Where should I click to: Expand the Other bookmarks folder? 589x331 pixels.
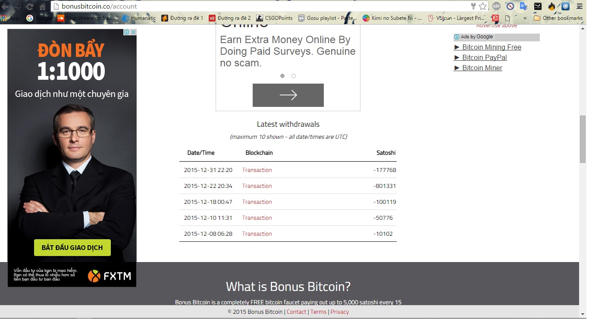558,18
